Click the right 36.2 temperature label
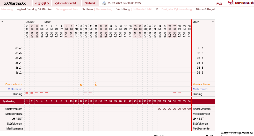 tap(200, 73)
